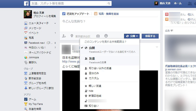Viewport: 196px width, 111px height.
Task: Click the orange flag icon in right column
Action: (x=167, y=19)
